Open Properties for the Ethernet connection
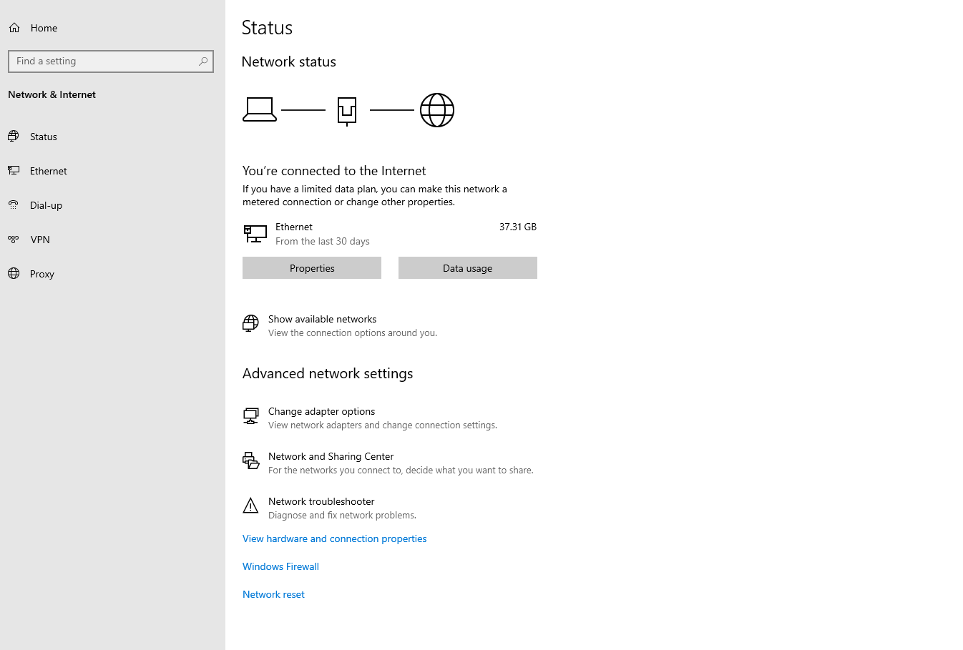The width and height of the screenshot is (963, 650). pyautogui.click(x=311, y=267)
